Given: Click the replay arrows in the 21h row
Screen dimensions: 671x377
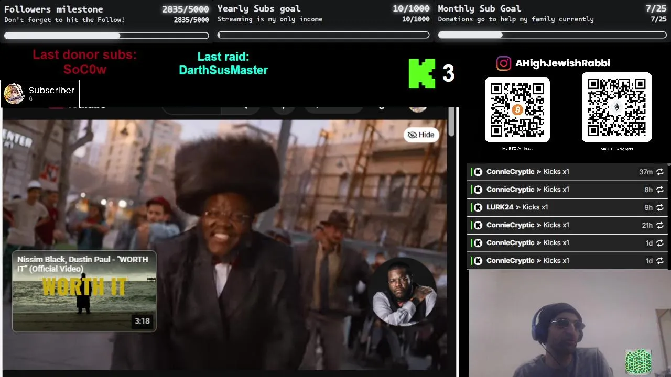Looking at the screenshot, I should coord(660,225).
